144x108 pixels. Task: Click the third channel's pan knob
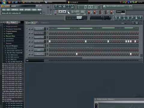[x=29, y=37]
